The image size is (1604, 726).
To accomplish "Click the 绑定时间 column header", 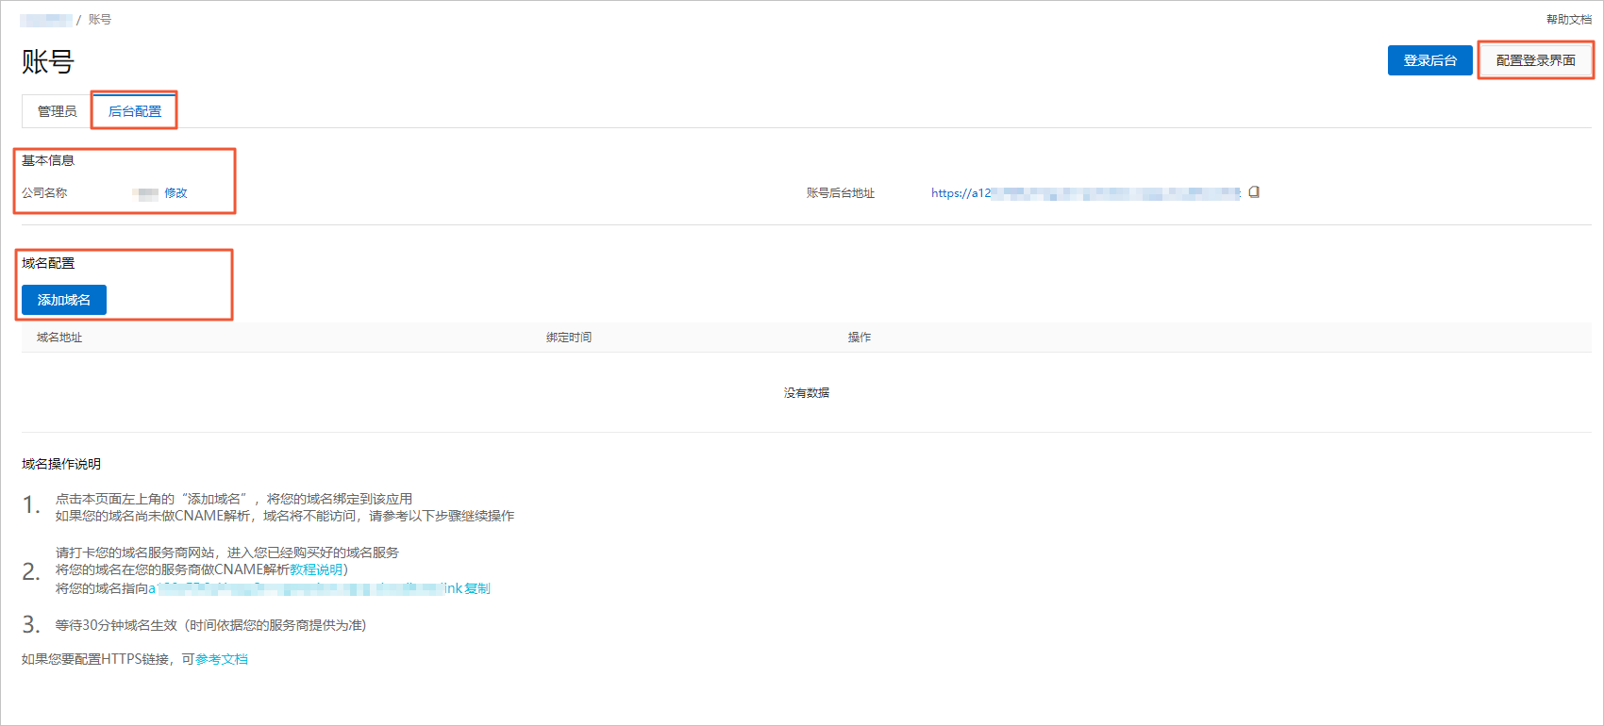I will click(x=569, y=338).
